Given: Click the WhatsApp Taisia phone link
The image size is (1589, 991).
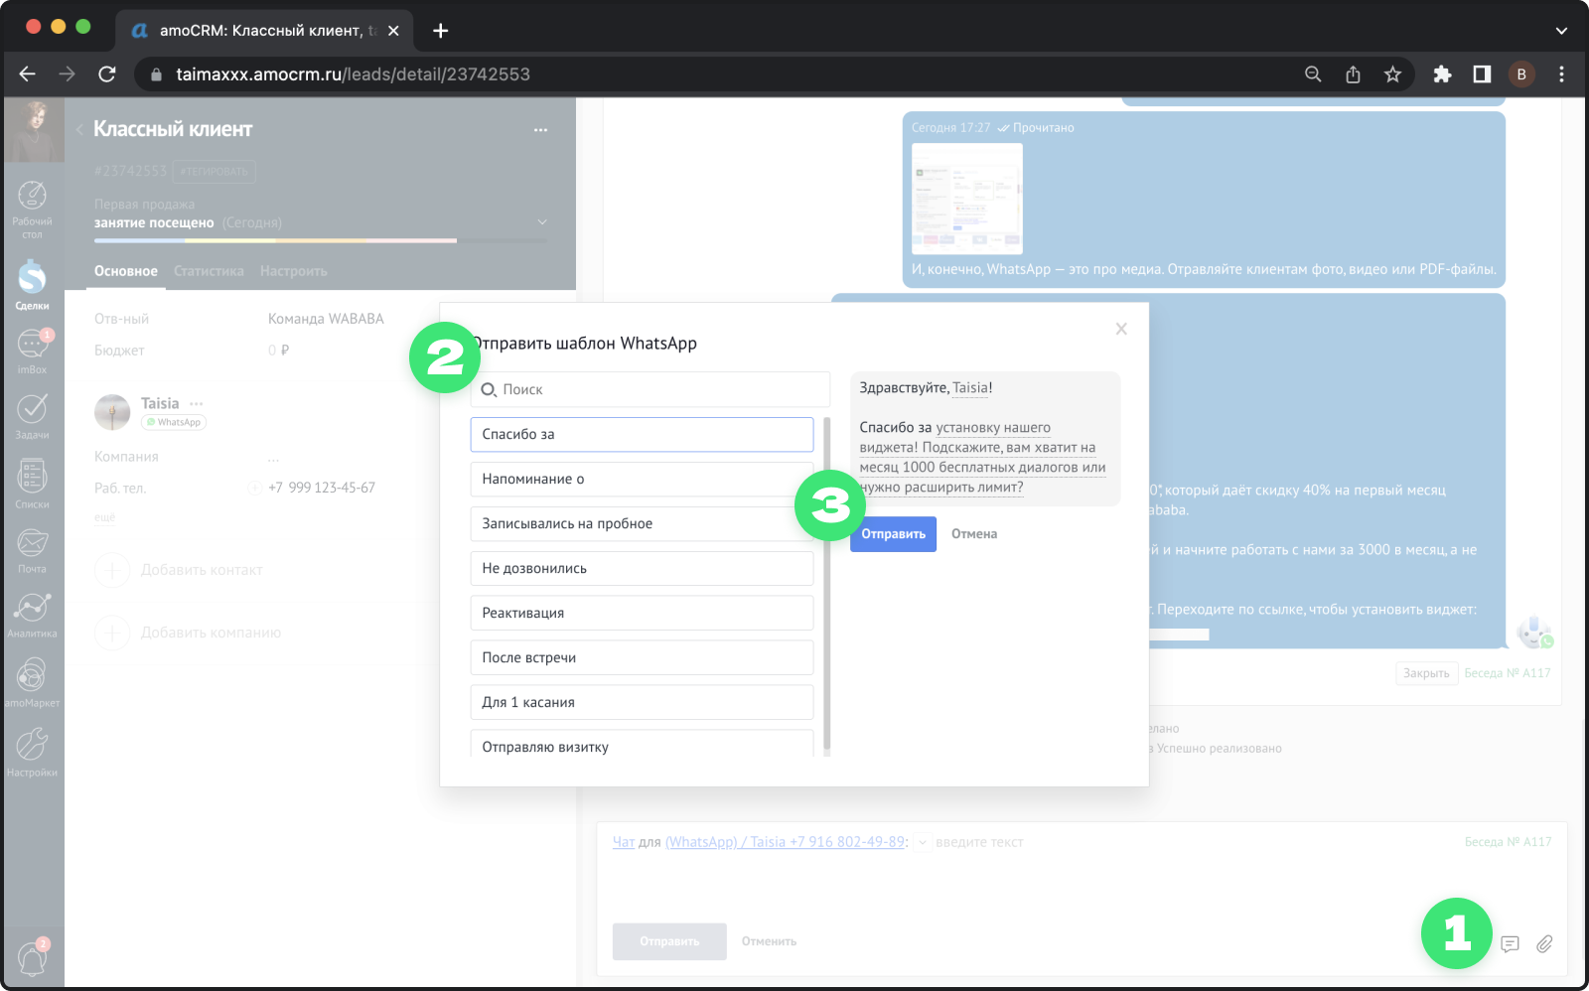Looking at the screenshot, I should 786,842.
